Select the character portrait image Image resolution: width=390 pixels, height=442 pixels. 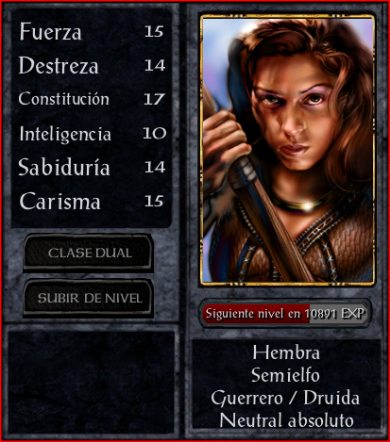288,150
